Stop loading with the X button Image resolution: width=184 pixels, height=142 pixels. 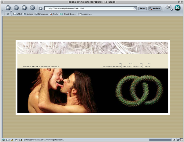[x=32, y=8]
